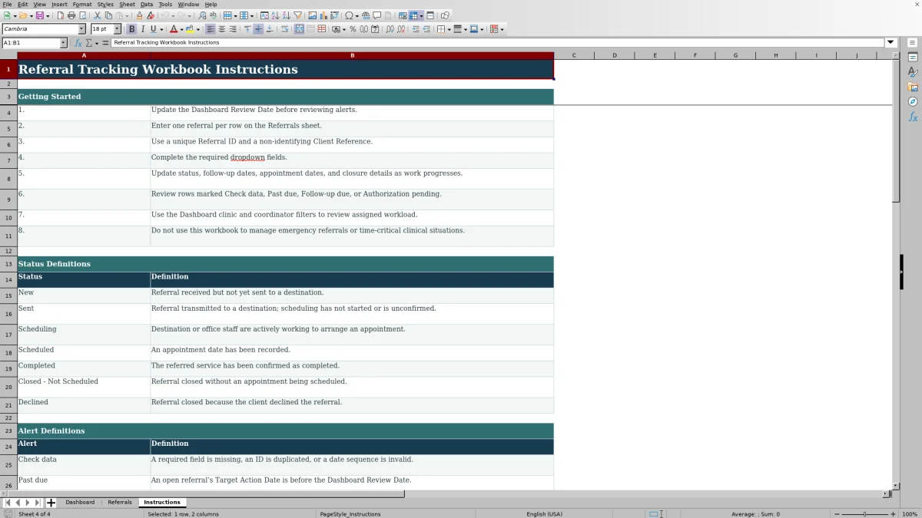Add a new sheet with plus icon
Image resolution: width=922 pixels, height=518 pixels.
tap(51, 503)
